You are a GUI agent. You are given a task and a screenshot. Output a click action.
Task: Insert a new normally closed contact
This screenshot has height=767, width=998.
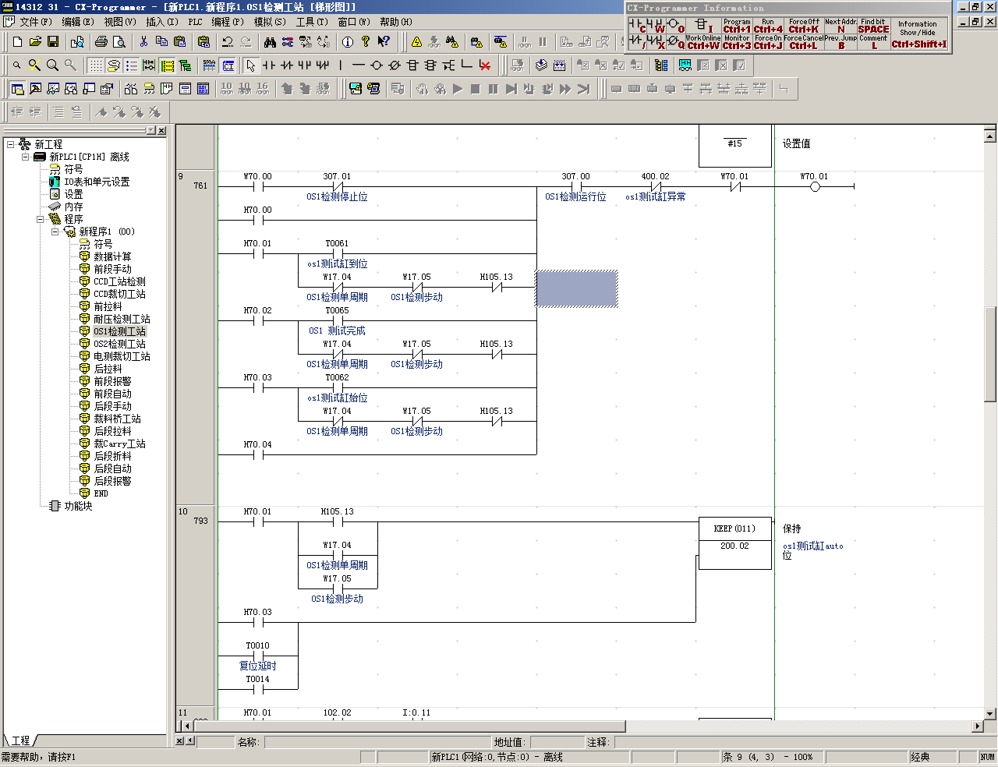click(x=287, y=65)
